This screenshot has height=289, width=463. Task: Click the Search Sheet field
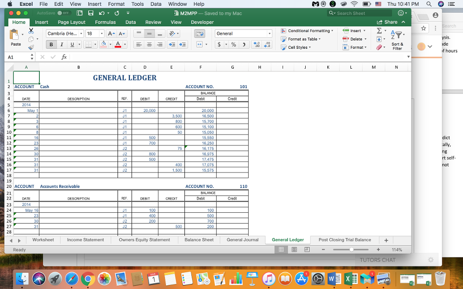[360, 13]
